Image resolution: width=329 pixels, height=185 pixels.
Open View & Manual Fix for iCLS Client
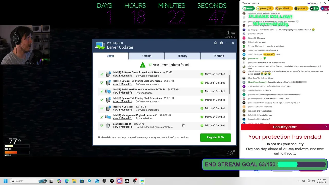(123, 110)
